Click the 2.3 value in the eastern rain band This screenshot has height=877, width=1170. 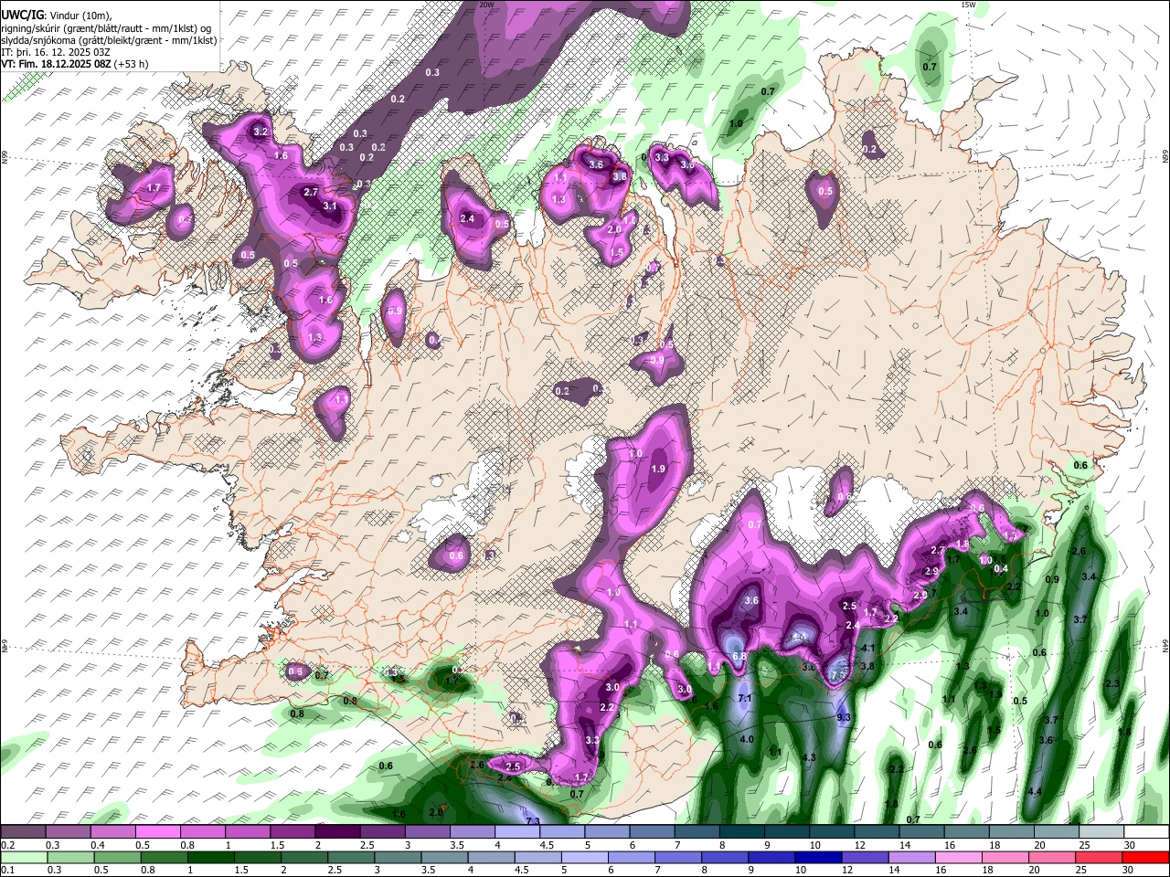1112,683
